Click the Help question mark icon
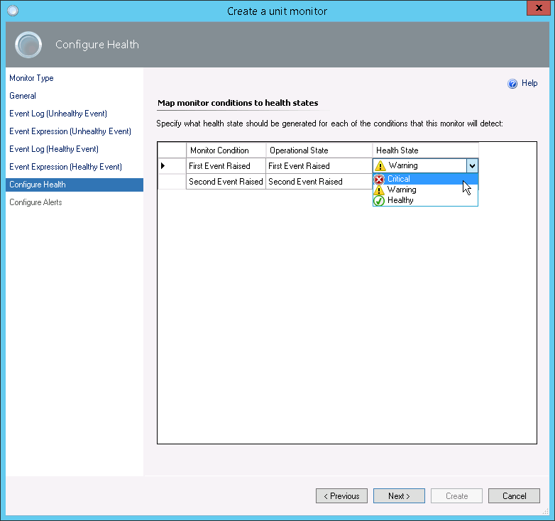Screen dimensions: 555x521 [x=512, y=84]
